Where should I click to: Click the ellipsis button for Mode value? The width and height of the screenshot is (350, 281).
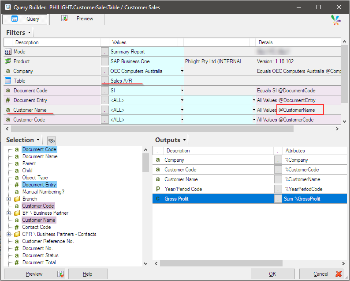tap(104, 52)
